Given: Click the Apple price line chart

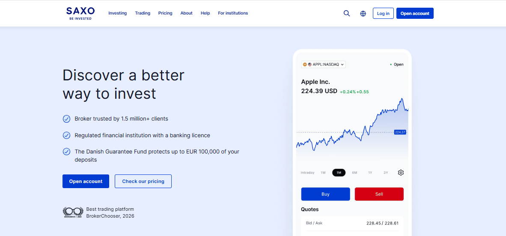Looking at the screenshot, I should point(352,129).
